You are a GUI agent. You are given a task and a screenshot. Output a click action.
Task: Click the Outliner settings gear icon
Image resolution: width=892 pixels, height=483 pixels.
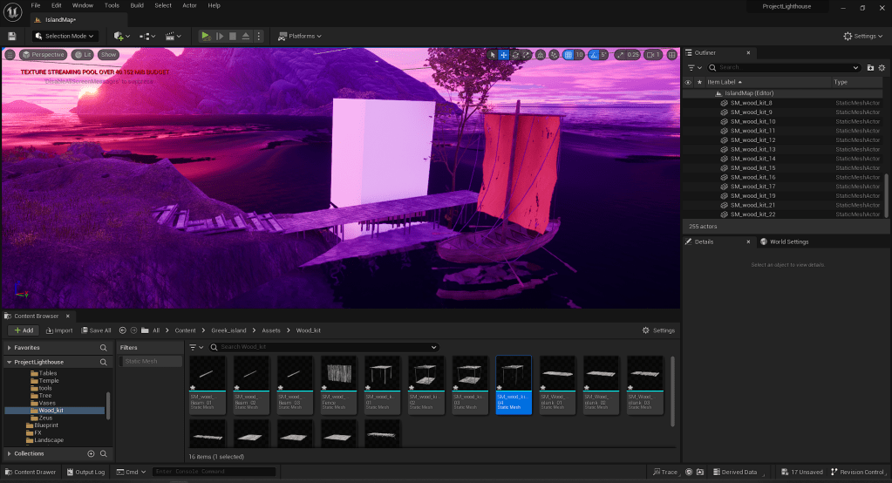[882, 67]
